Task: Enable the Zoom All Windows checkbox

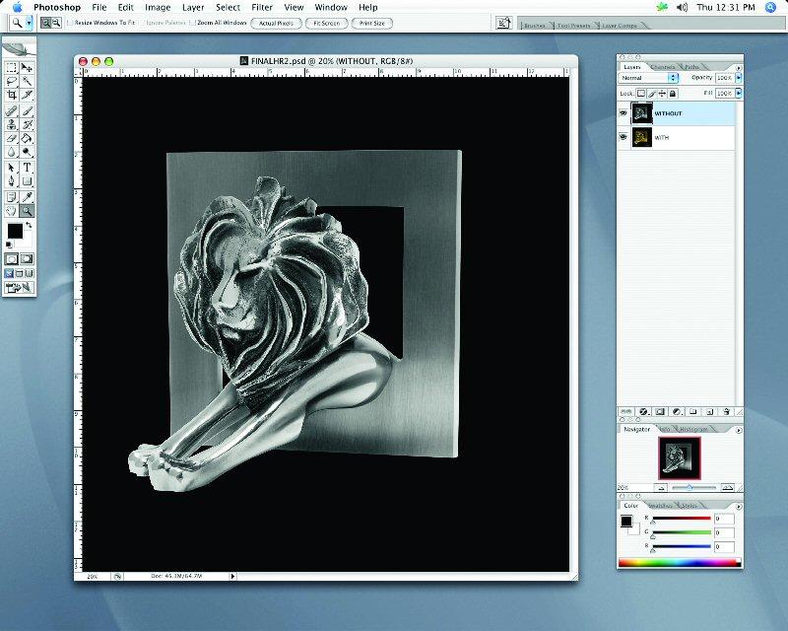Action: [193, 22]
